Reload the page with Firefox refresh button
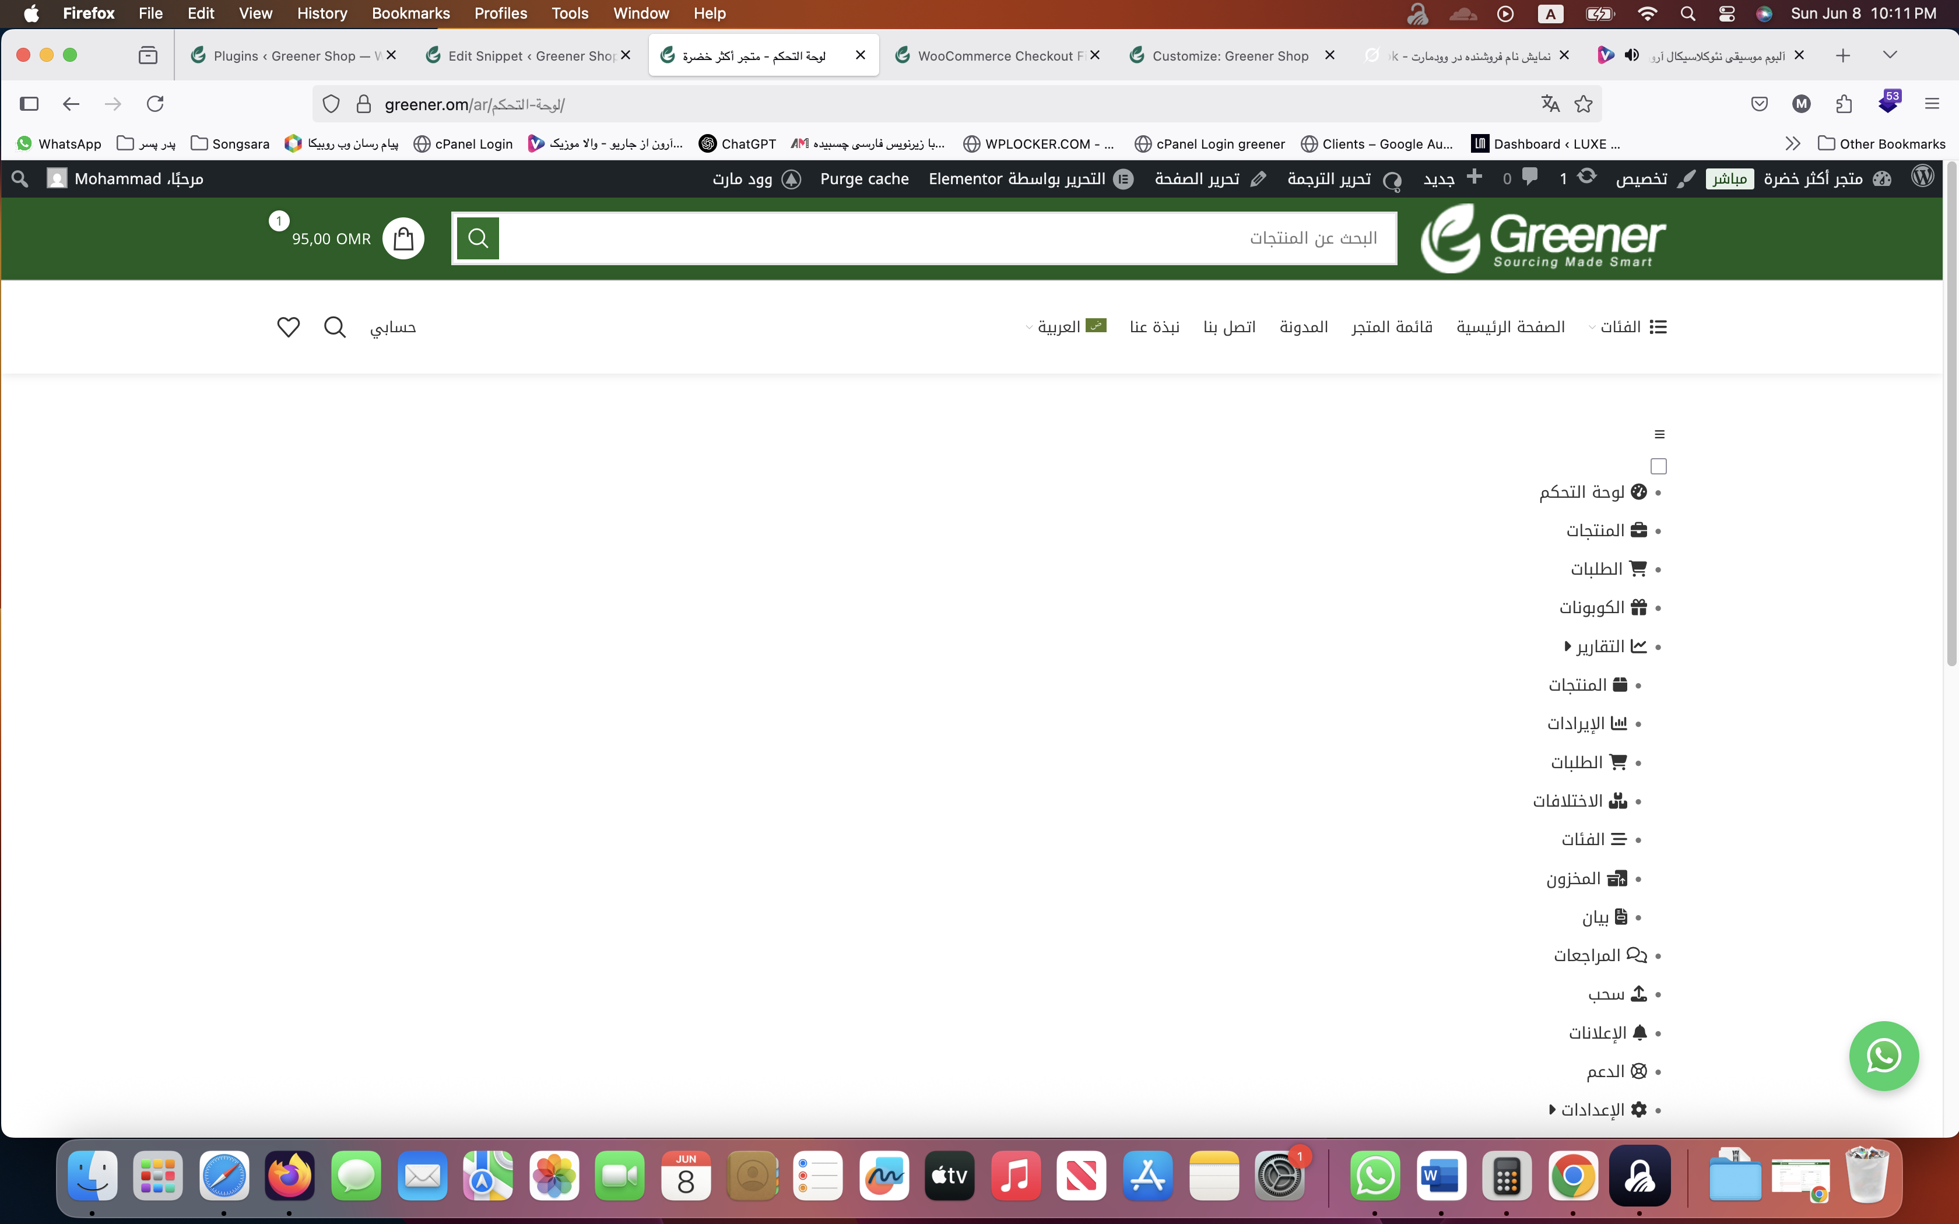 155,104
